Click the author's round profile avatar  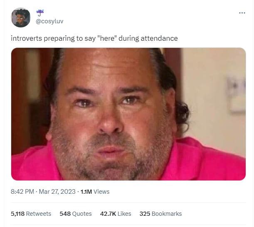click(x=20, y=17)
